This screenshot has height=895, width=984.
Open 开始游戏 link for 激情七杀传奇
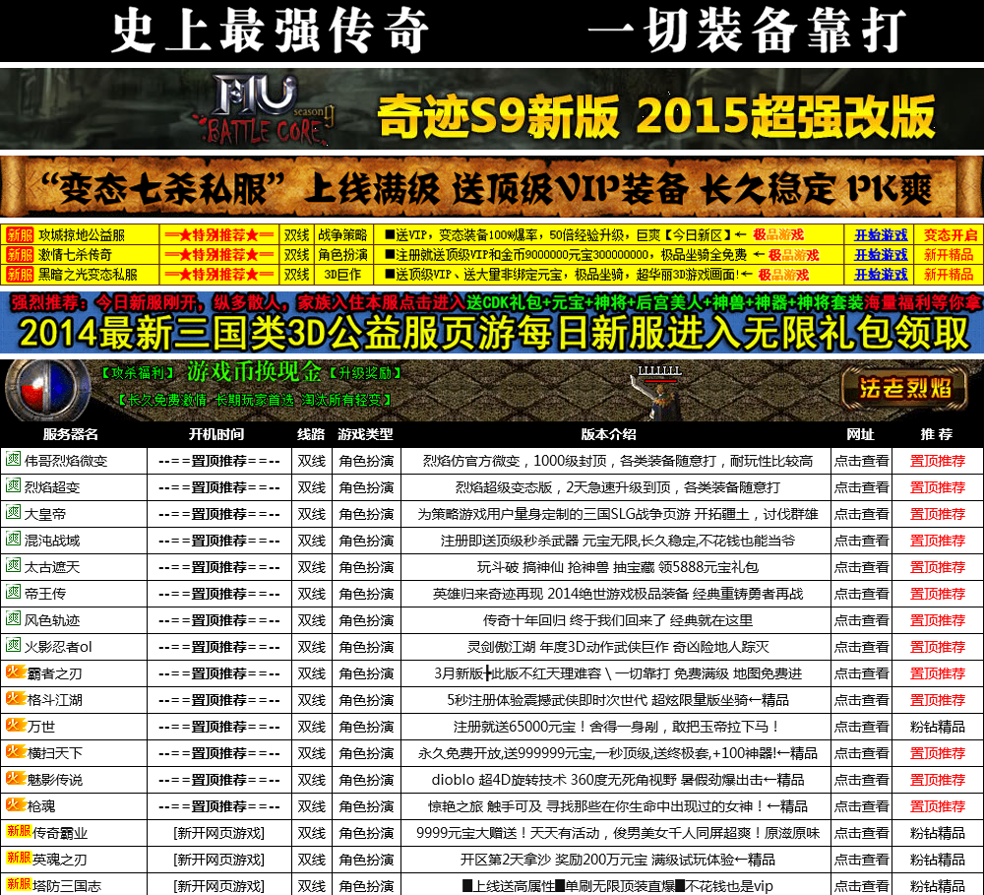881,254
